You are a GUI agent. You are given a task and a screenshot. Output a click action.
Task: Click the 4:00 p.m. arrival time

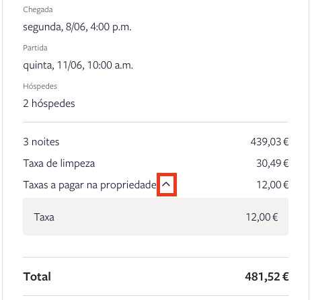tap(111, 27)
